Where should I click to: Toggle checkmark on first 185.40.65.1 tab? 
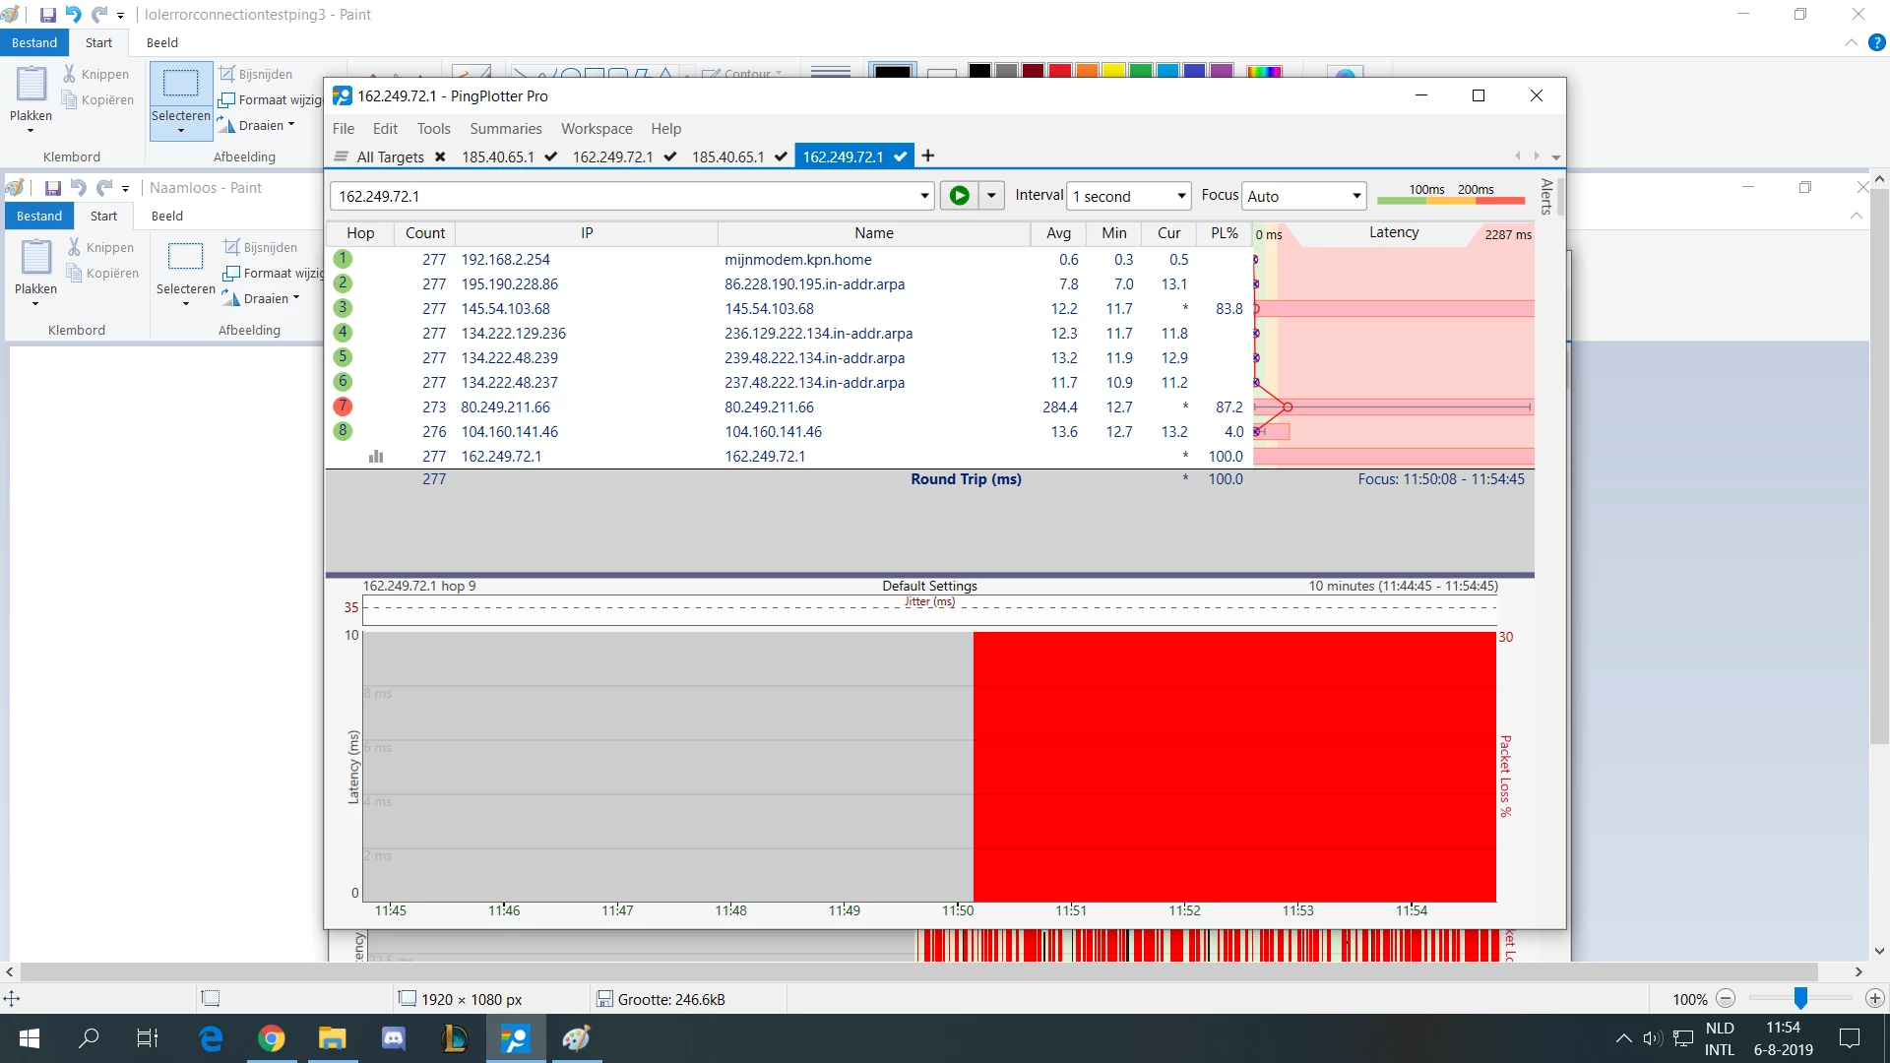point(551,156)
